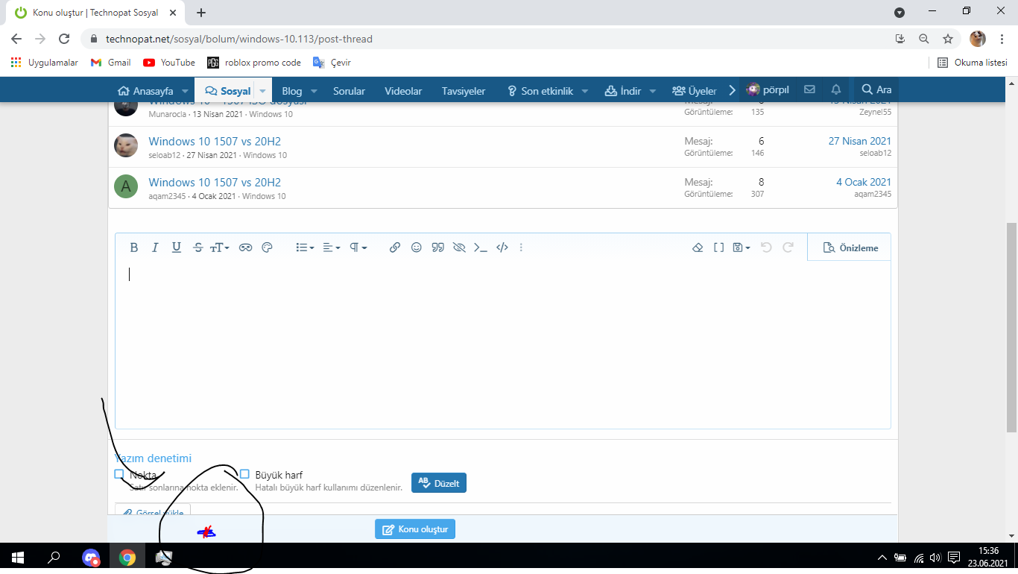Open Sorular in the navigation bar
1018x574 pixels.
point(349,91)
